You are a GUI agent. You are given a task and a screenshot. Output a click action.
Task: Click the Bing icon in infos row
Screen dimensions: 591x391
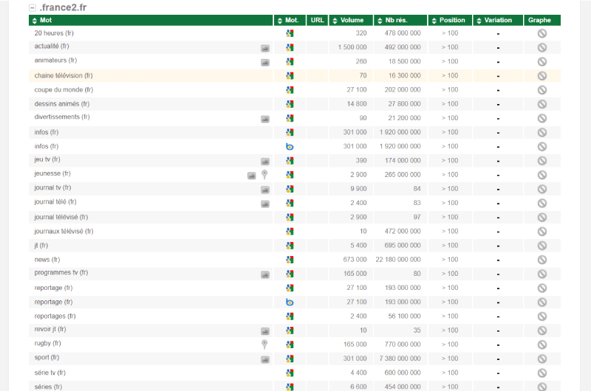point(290,146)
